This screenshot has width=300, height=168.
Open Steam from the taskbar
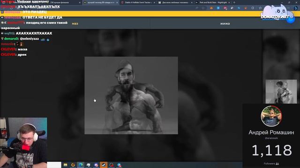pyautogui.click(x=104, y=165)
